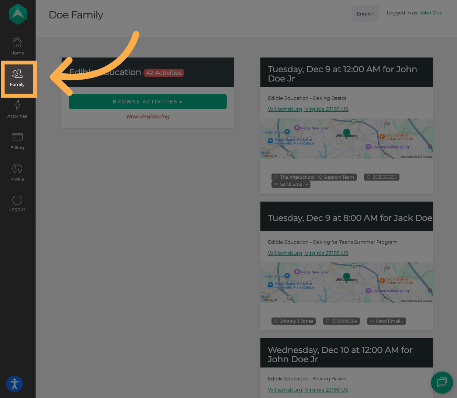Open the Family sidebar section

click(x=17, y=78)
